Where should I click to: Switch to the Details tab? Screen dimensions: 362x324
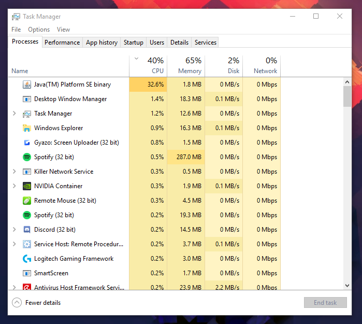click(x=179, y=43)
